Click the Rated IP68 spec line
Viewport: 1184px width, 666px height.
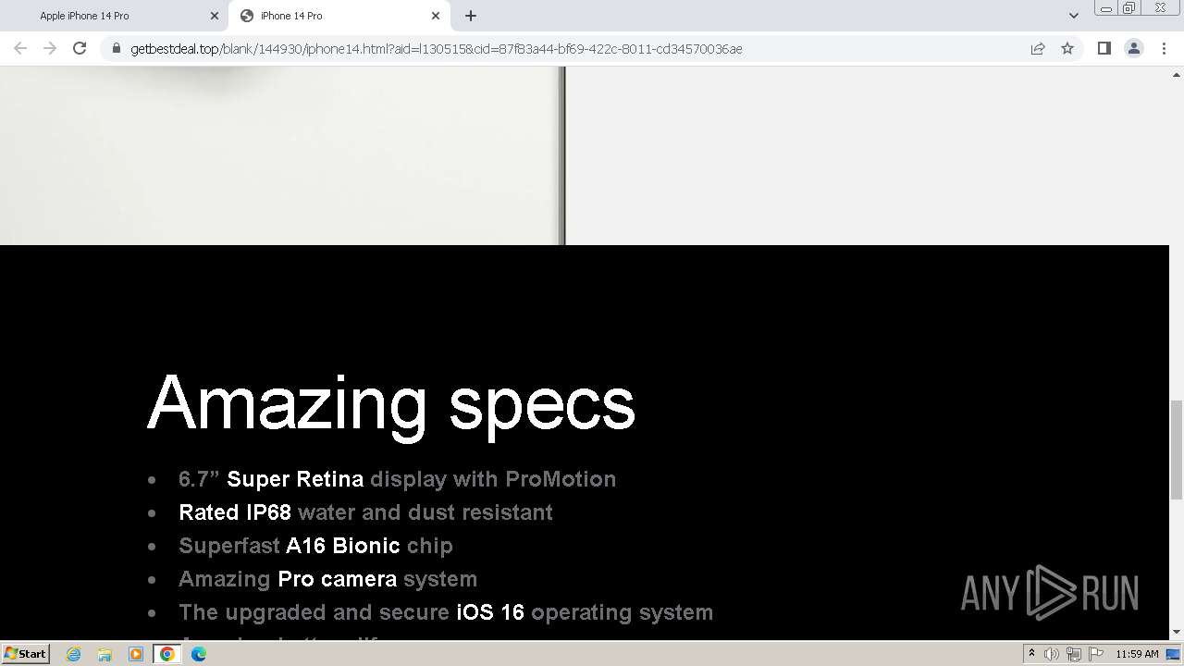click(365, 512)
